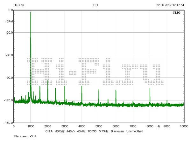191x143 pixels.
Task: Click the FFT title at the top
Action: [95, 5]
